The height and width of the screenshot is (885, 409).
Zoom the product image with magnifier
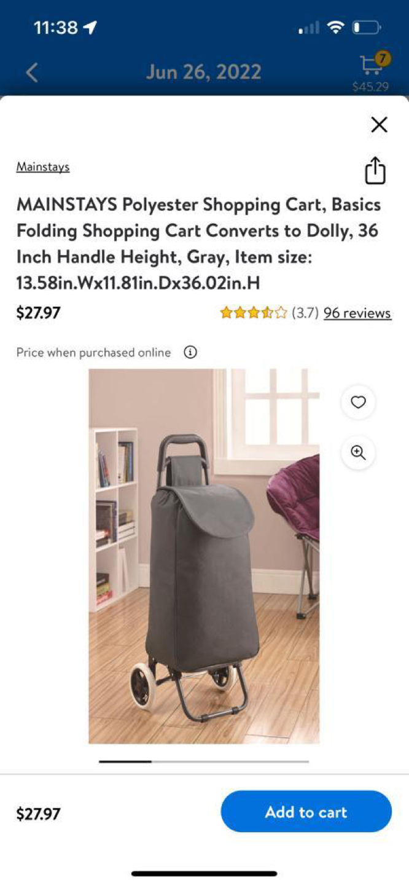click(358, 453)
